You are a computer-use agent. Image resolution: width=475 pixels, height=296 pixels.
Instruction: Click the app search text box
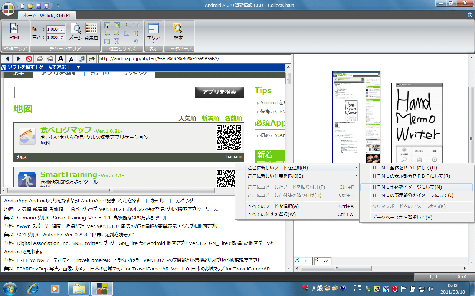coord(103,92)
